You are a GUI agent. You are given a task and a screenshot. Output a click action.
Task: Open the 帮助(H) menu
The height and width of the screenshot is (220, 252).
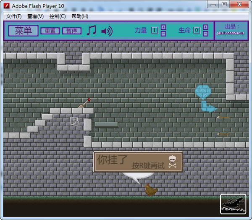pyautogui.click(x=80, y=16)
